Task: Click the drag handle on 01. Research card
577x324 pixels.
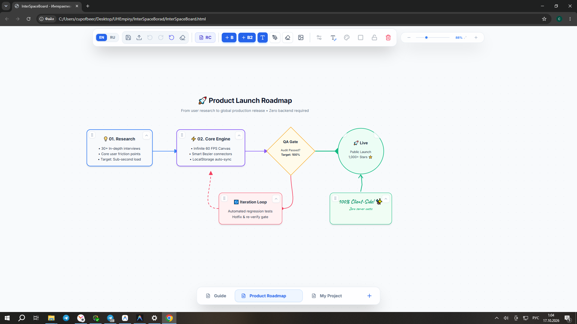Action: click(x=92, y=135)
